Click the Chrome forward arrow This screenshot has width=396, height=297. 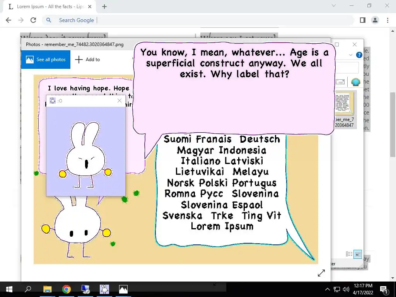pos(21,20)
